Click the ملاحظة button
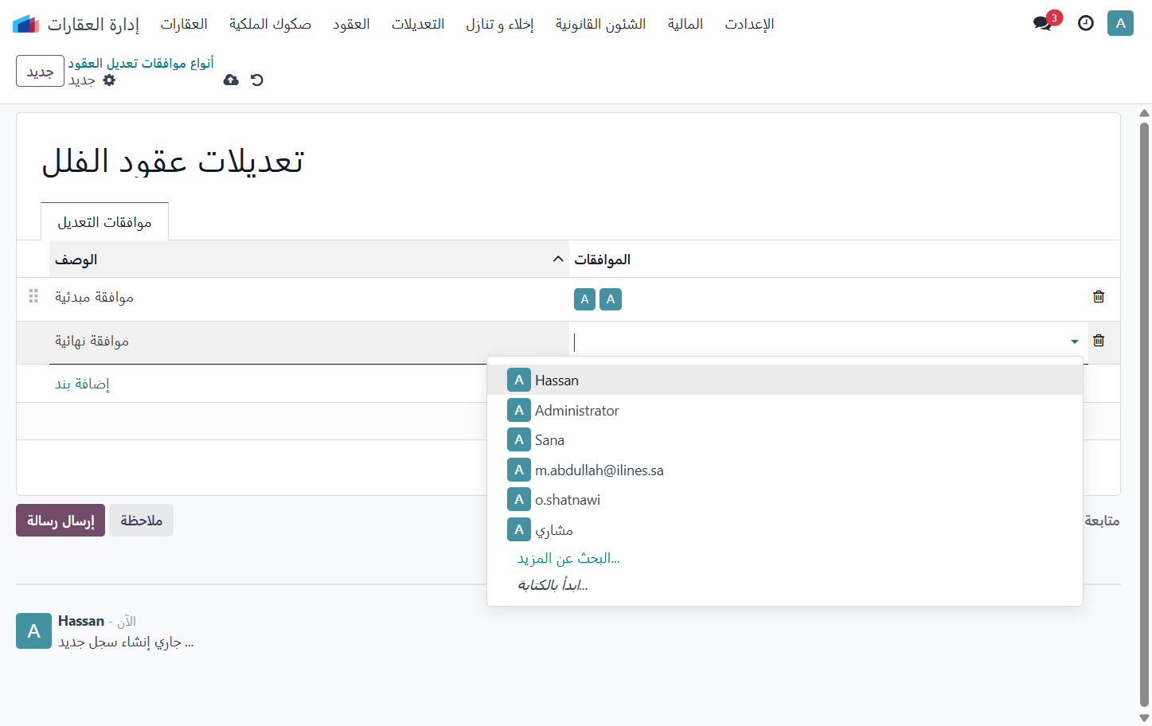 click(x=142, y=521)
